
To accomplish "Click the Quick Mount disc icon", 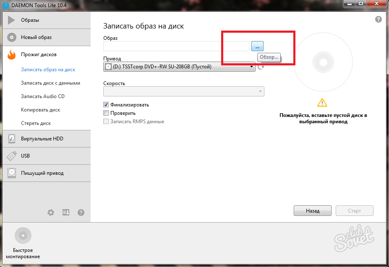I will [x=23, y=236].
